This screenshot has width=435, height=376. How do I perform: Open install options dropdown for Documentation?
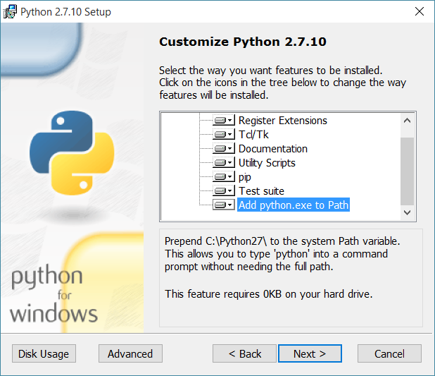[x=224, y=149]
